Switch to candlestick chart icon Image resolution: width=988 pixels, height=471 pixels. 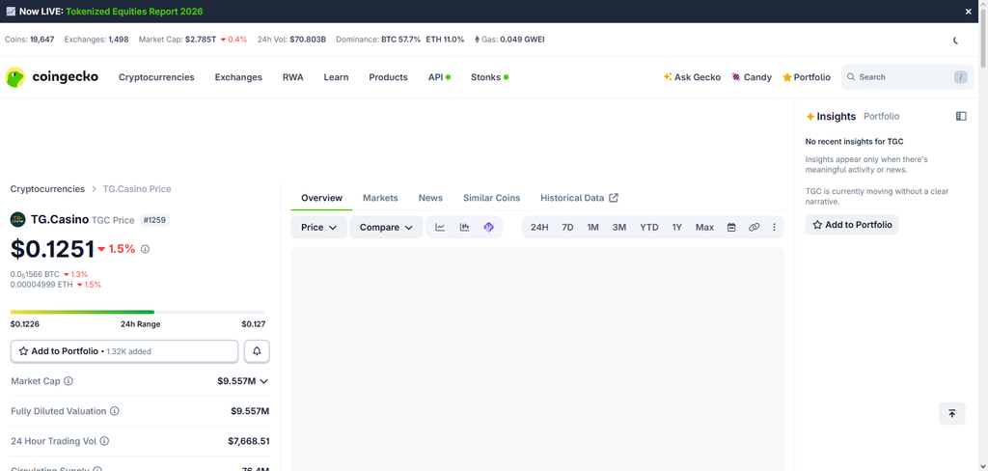[464, 227]
